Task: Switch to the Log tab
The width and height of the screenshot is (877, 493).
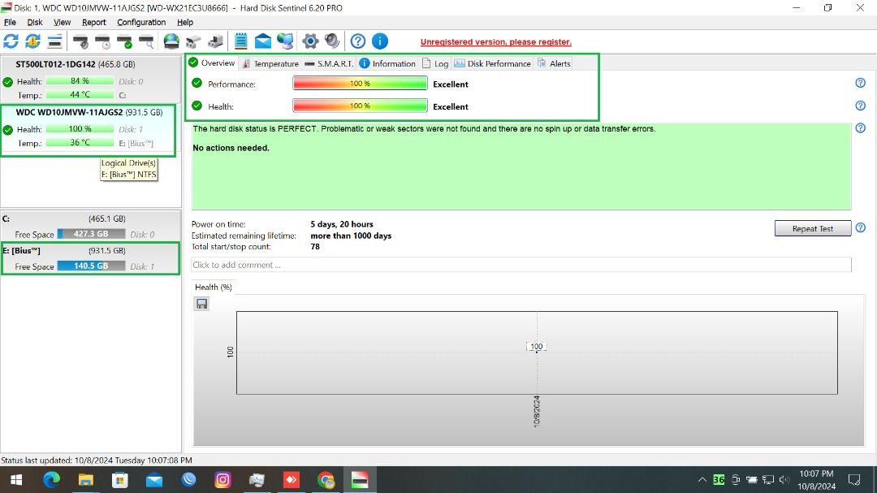Action: [435, 63]
